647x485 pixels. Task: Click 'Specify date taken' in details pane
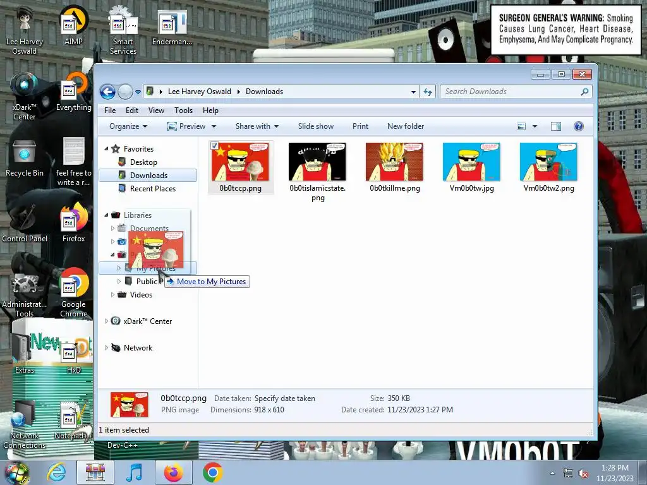point(285,398)
